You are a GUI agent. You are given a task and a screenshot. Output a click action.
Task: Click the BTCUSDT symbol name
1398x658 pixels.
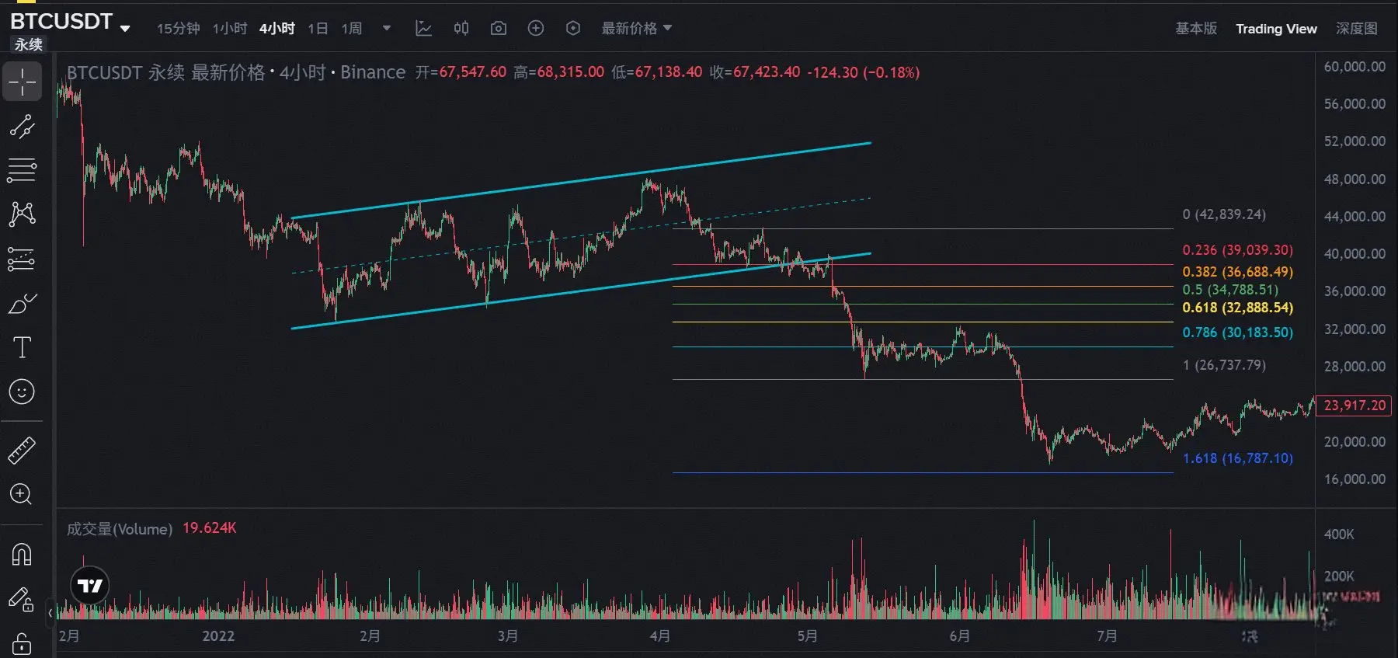[61, 22]
